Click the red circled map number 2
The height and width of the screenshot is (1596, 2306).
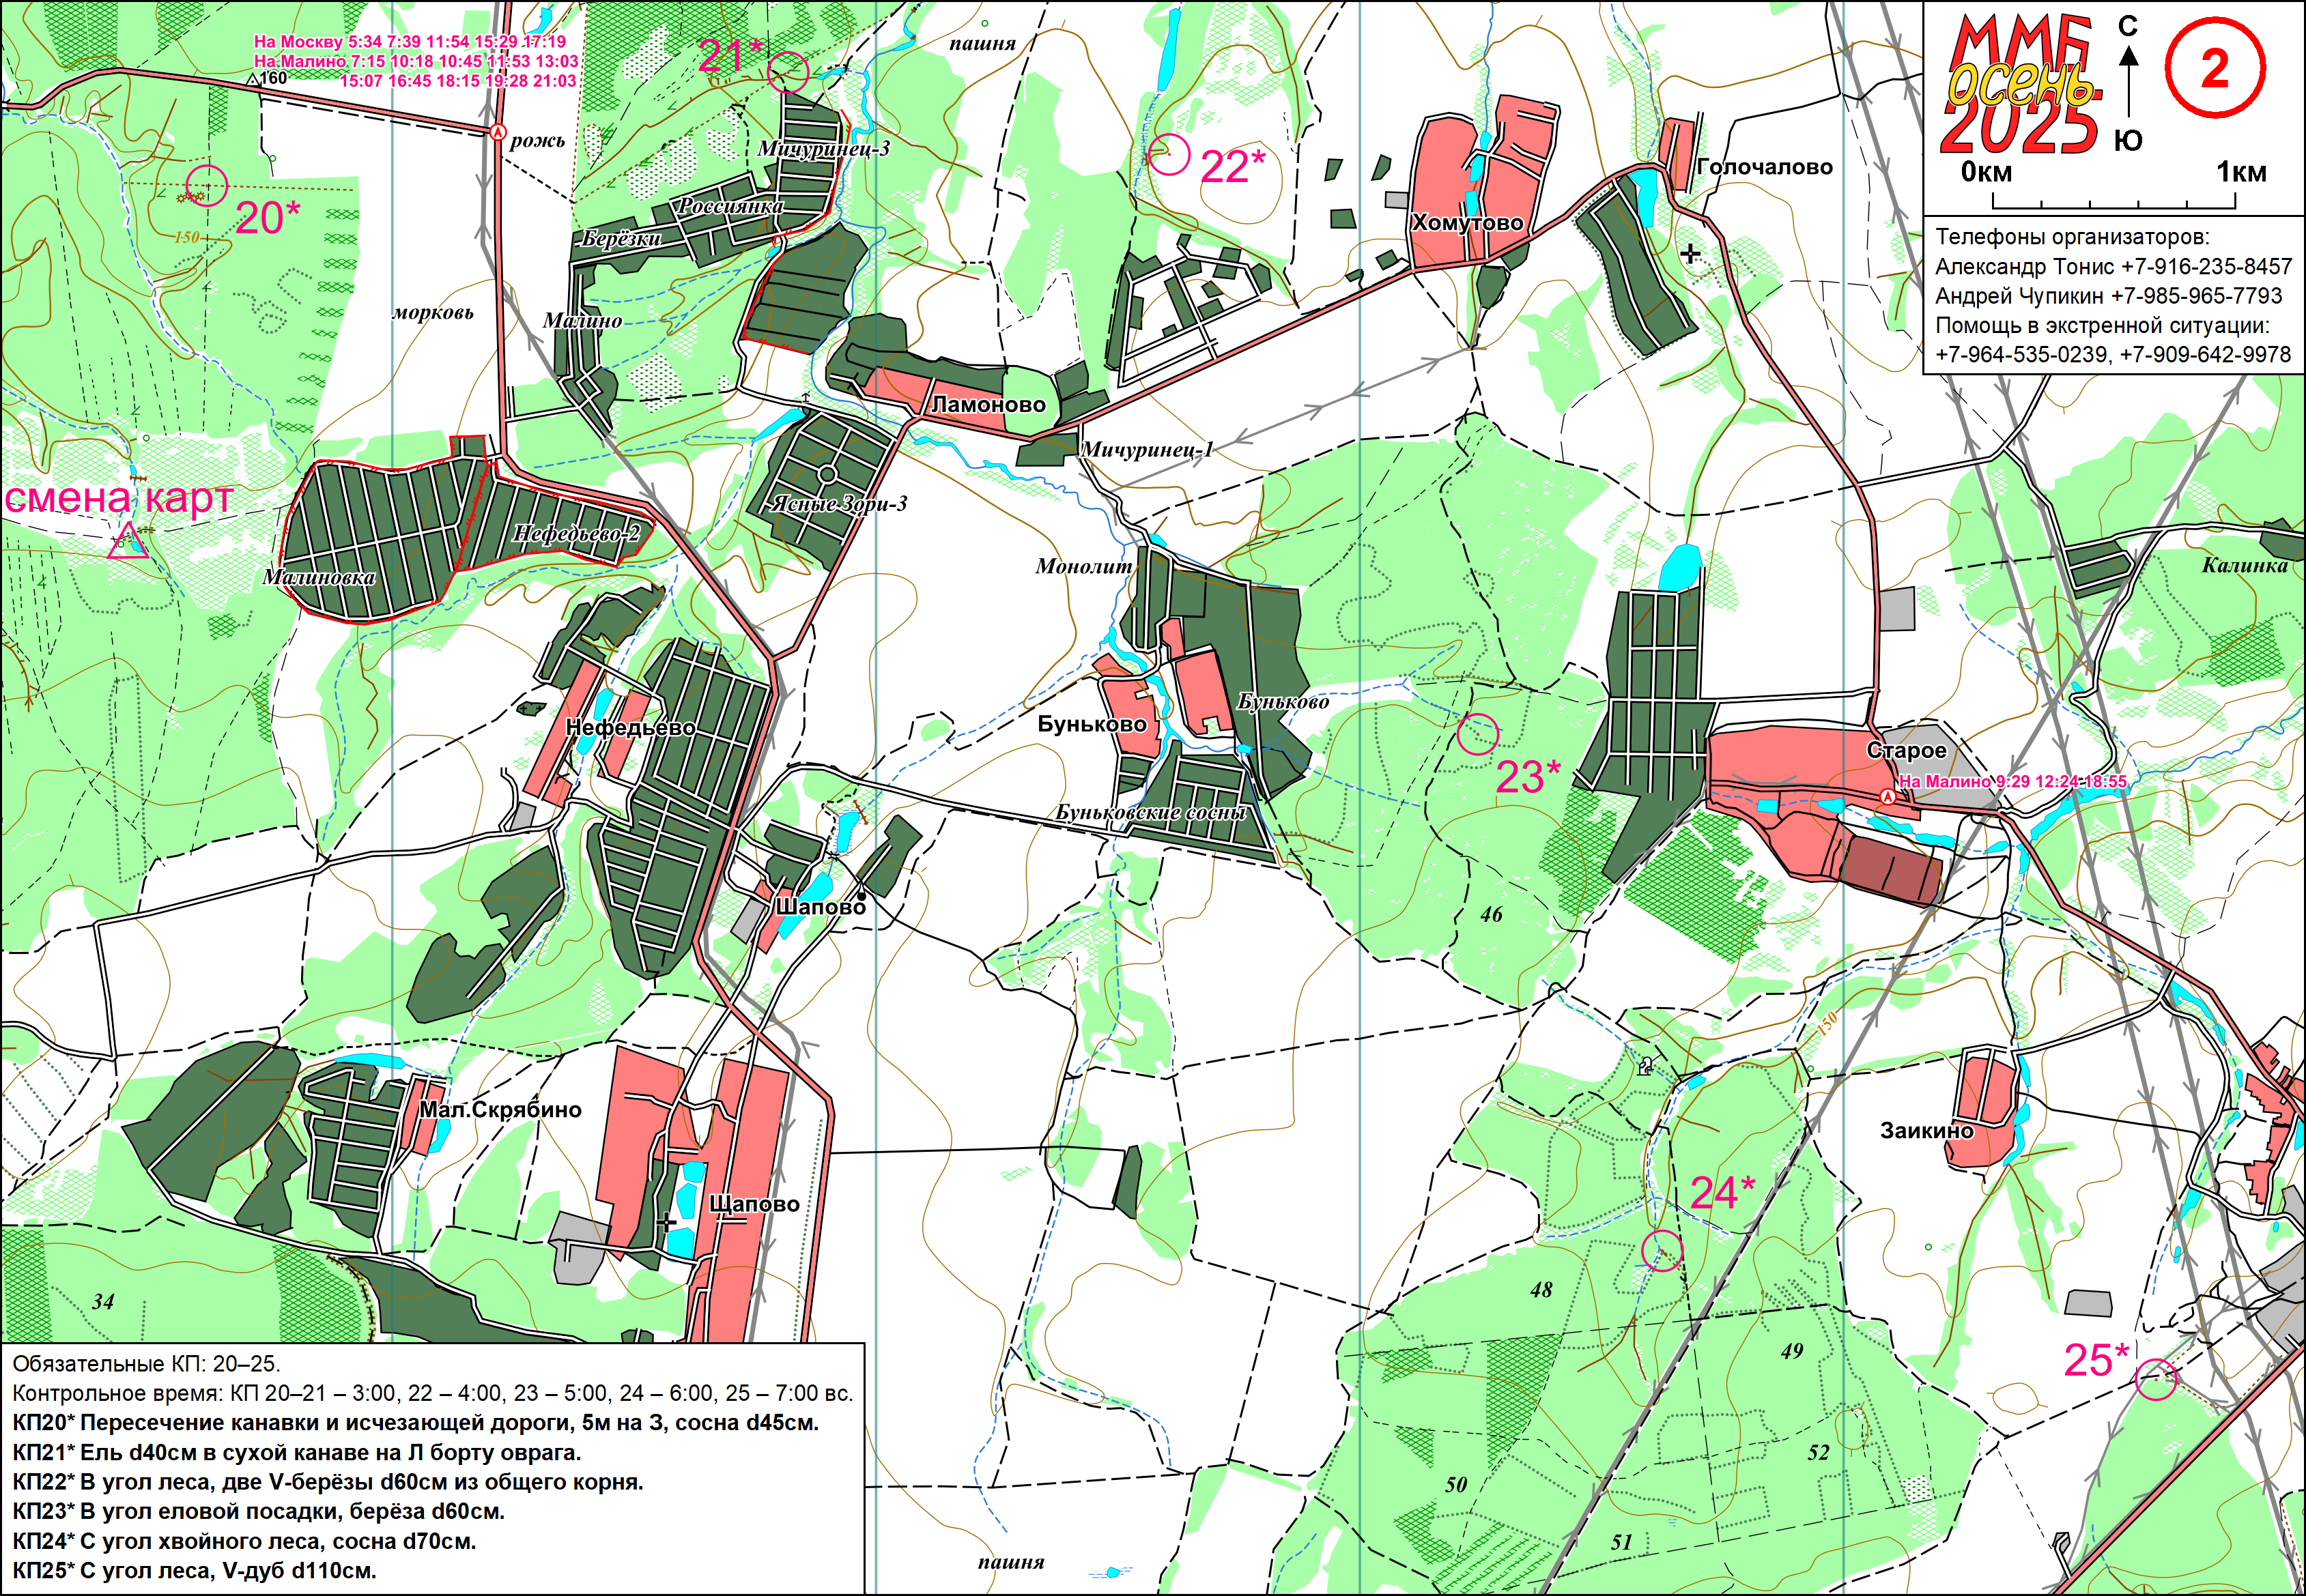(2214, 68)
